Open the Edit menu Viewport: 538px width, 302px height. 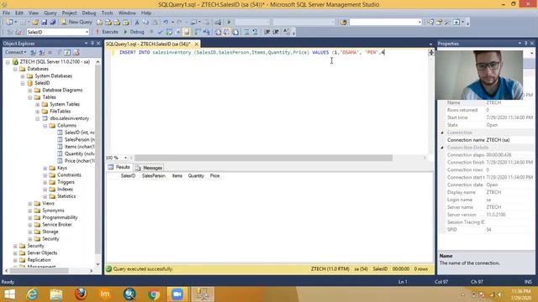coord(18,13)
